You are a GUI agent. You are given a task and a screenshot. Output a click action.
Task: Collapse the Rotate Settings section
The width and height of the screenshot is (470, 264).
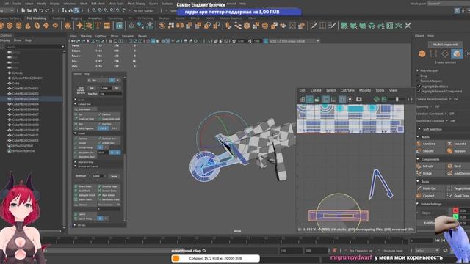click(x=418, y=204)
